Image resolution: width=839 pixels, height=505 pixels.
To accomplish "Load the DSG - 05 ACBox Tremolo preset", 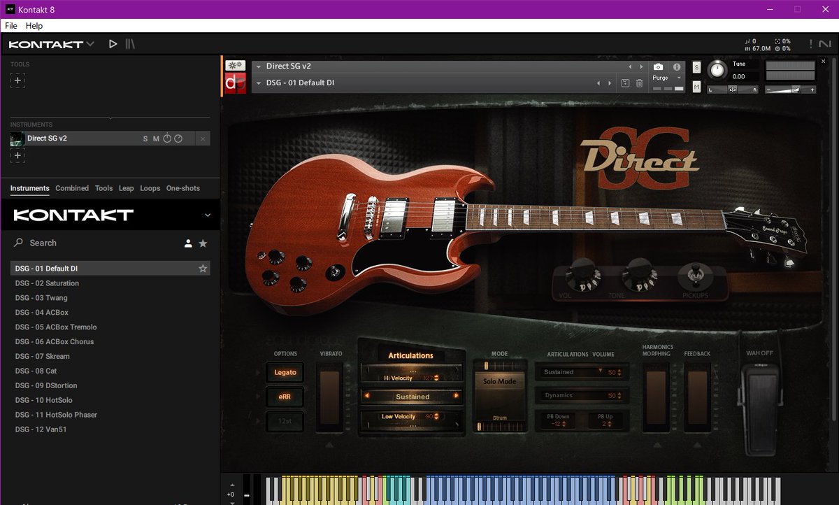I will tap(110, 327).
